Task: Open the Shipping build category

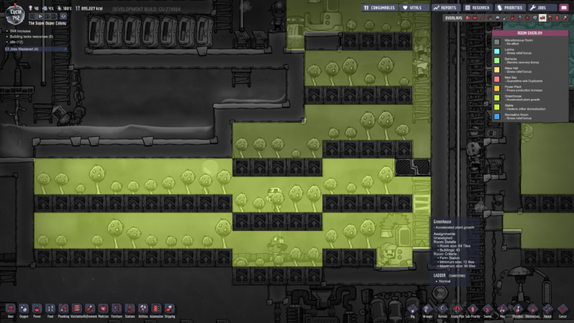Action: (x=169, y=309)
